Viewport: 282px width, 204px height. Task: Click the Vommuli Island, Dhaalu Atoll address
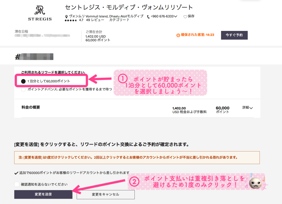pyautogui.click(x=106, y=16)
